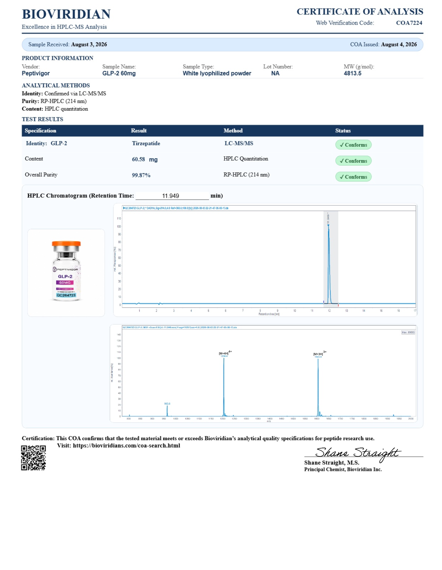Click the Max value box in mass spectrum
This screenshot has height=570, width=442.
tap(408, 332)
